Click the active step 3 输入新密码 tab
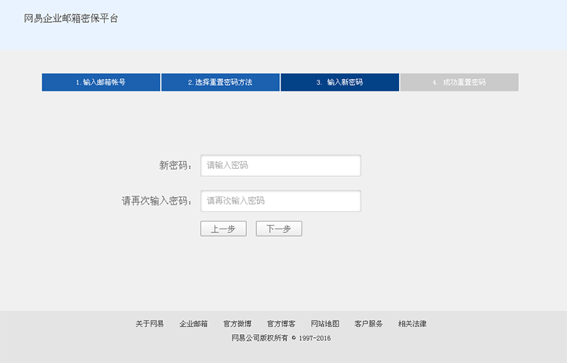The width and height of the screenshot is (567, 363). pyautogui.click(x=339, y=82)
